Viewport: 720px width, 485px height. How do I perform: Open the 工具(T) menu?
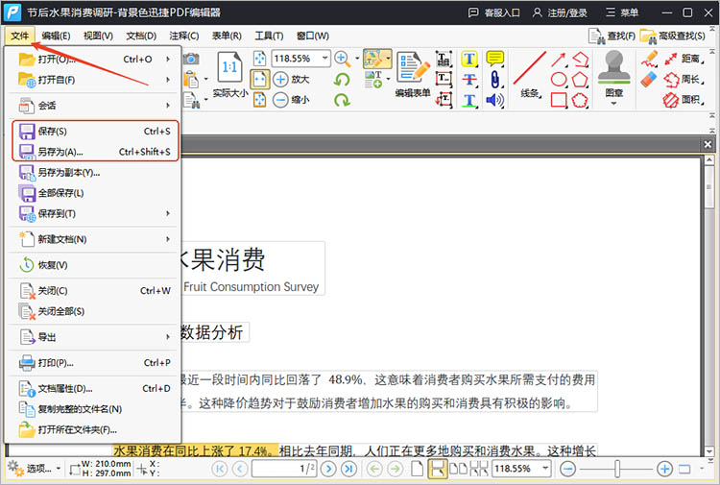point(269,36)
